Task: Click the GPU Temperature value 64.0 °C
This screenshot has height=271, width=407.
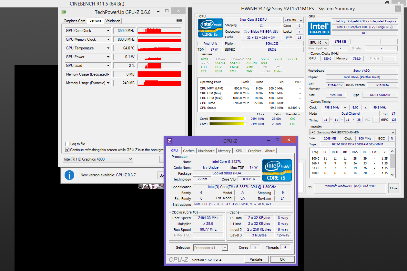Action: [124, 48]
